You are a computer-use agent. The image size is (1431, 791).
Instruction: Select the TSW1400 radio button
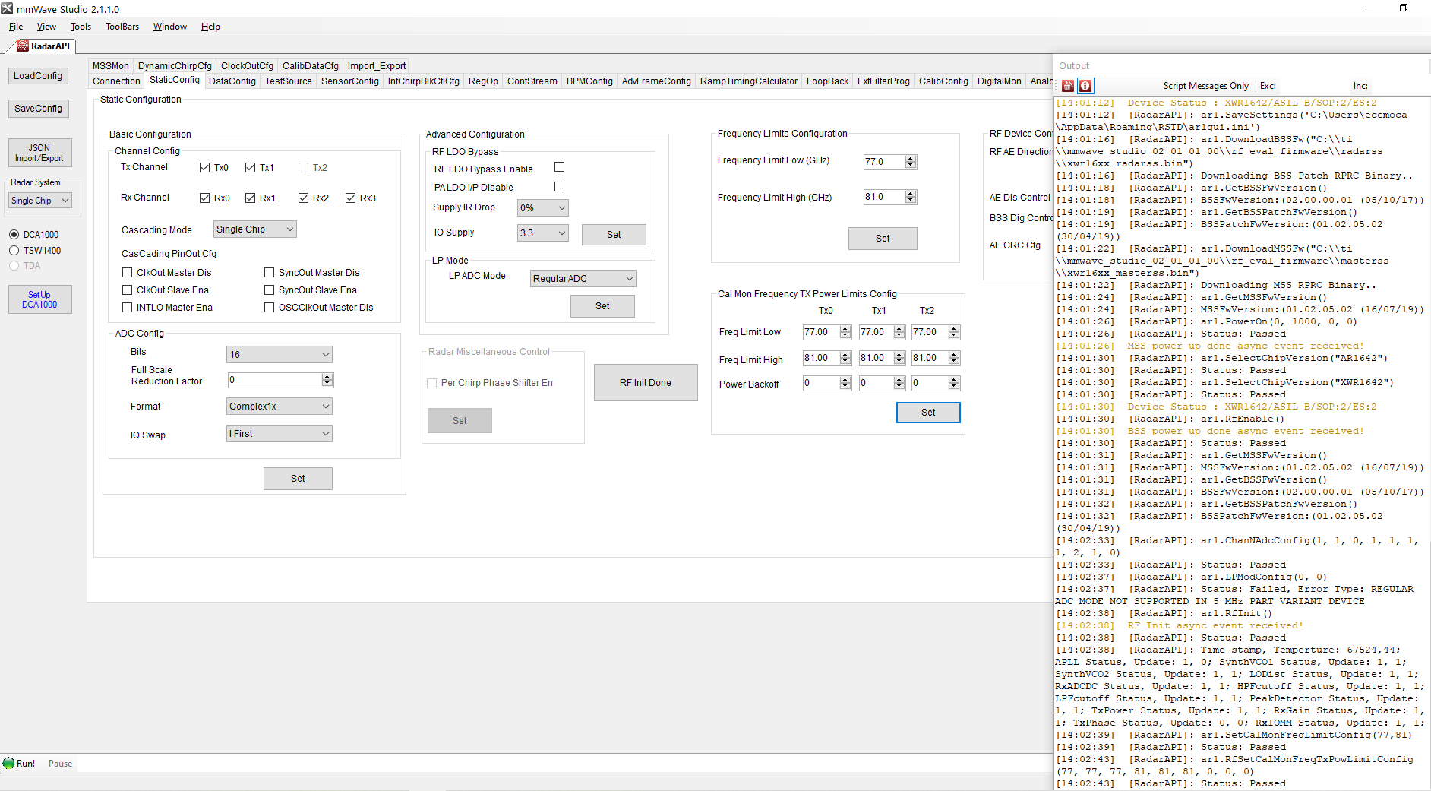tap(14, 250)
